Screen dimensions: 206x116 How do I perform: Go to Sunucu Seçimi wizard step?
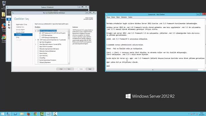point(20,30)
